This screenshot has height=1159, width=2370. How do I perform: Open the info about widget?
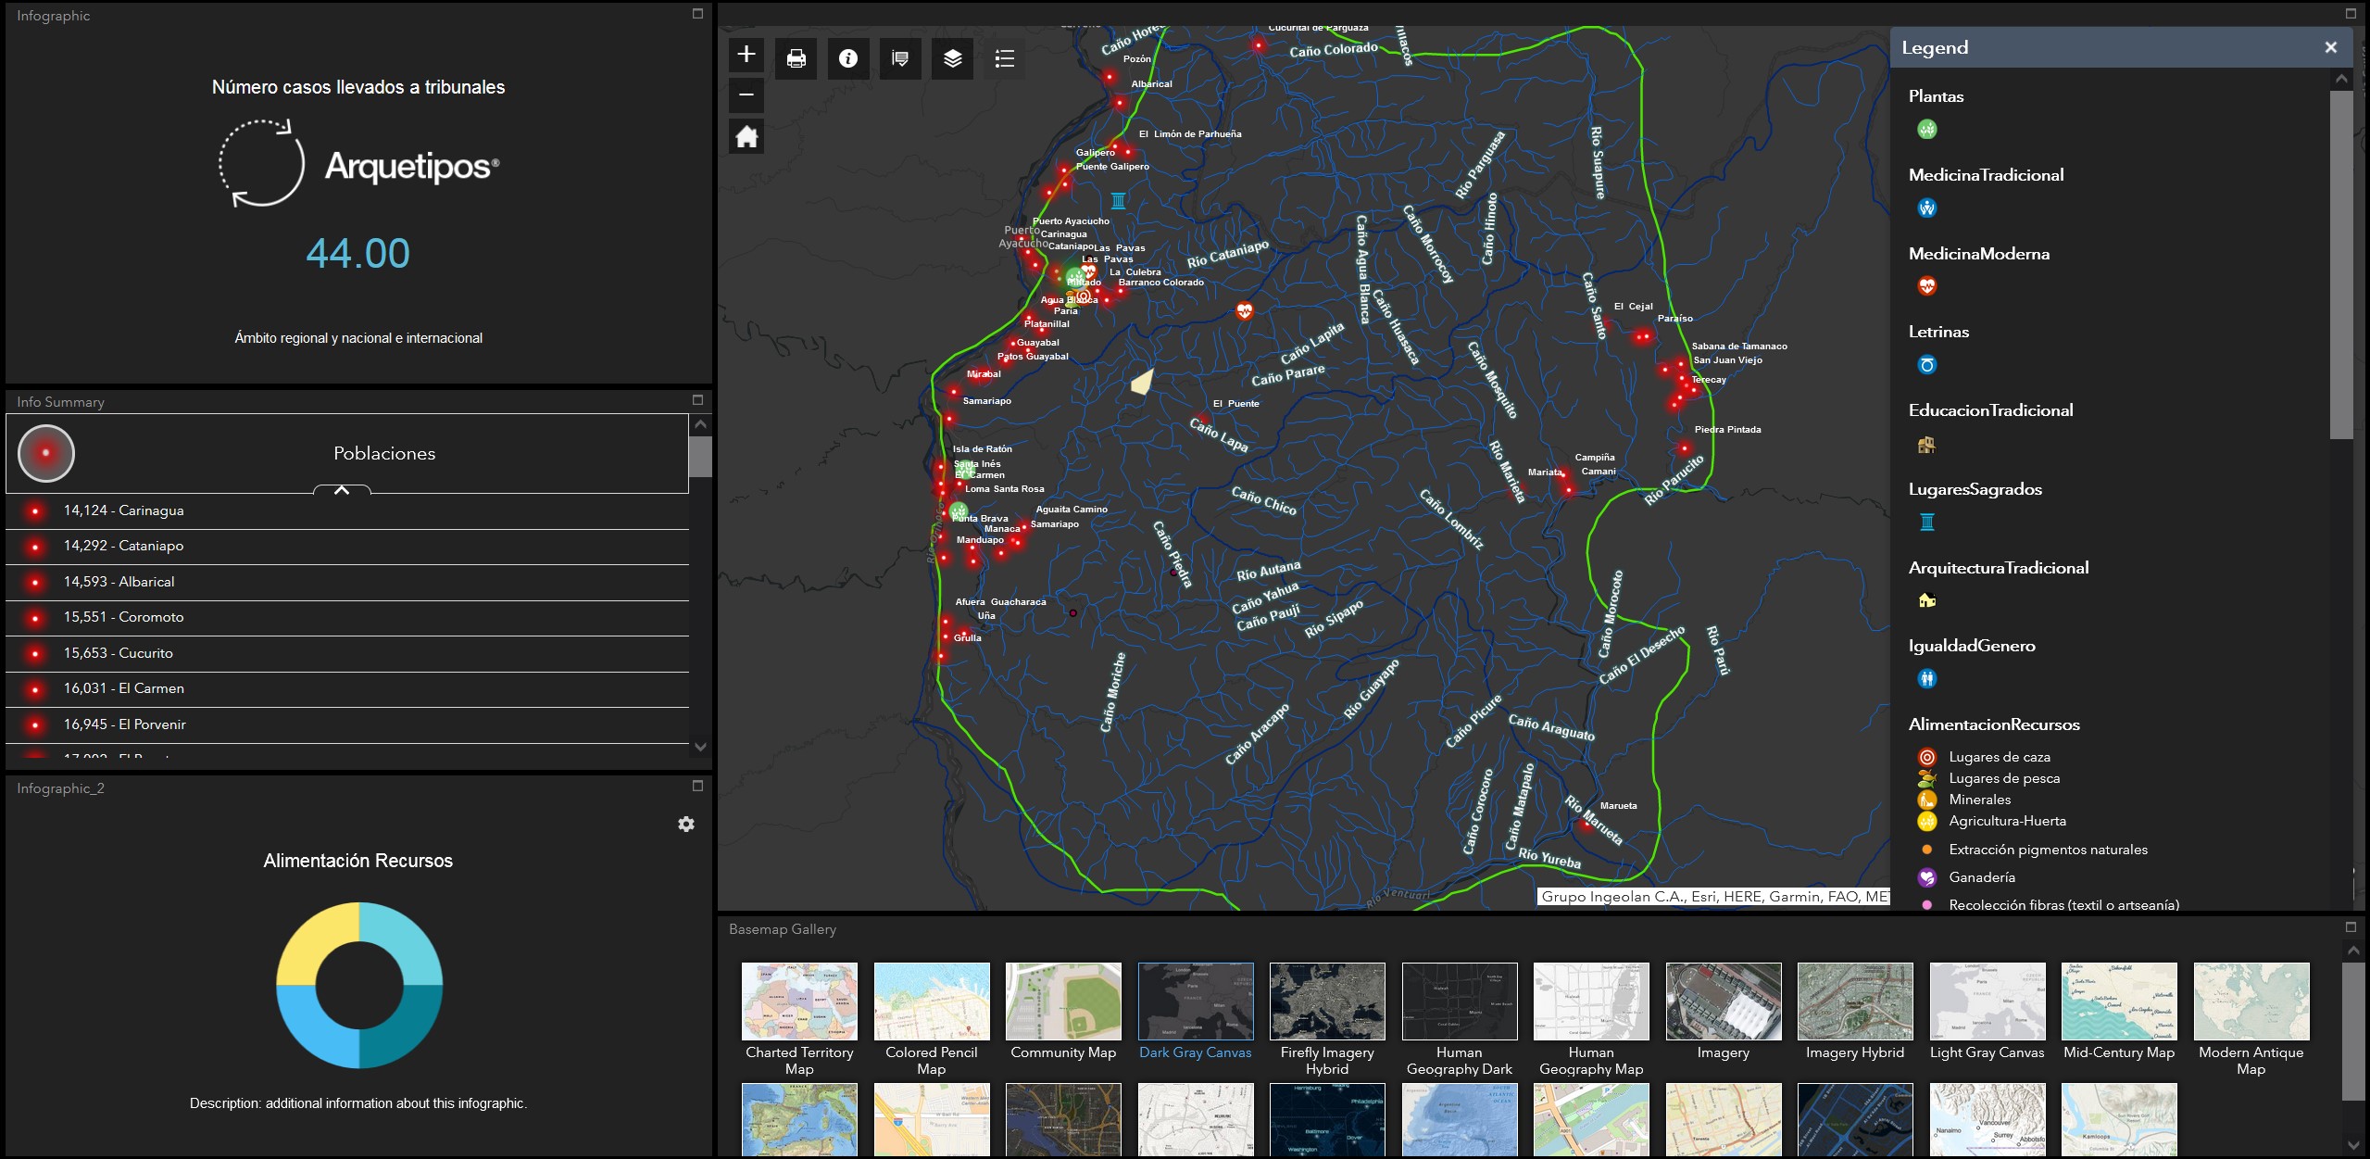tap(848, 59)
